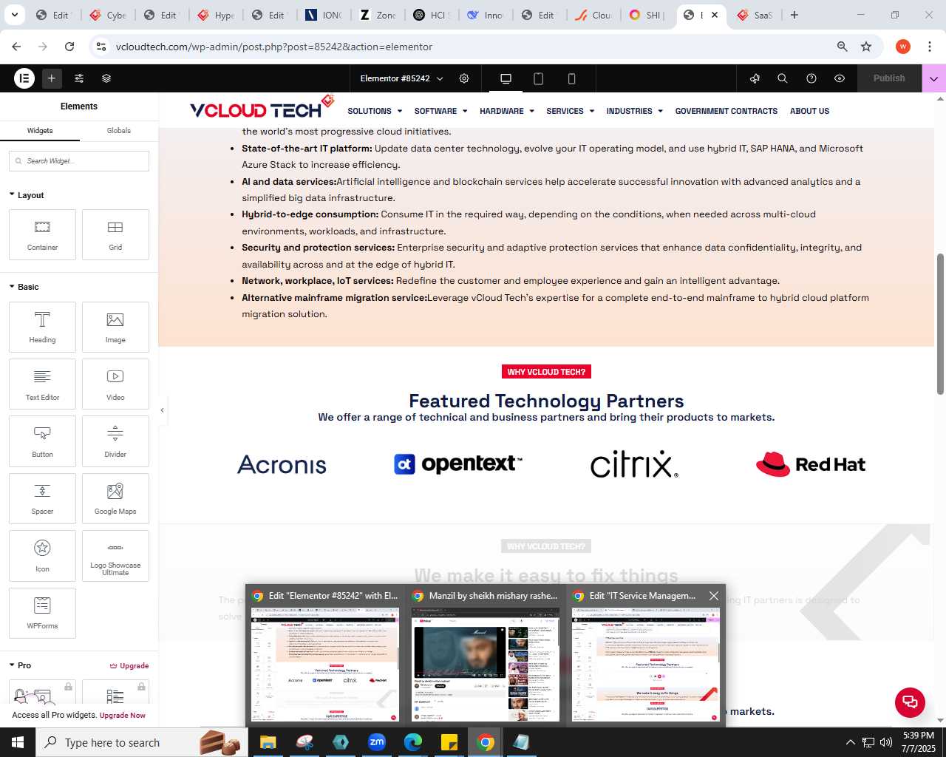Viewport: 946px width, 757px height.
Task: Click the Acronis partner logo
Action: [x=282, y=464]
